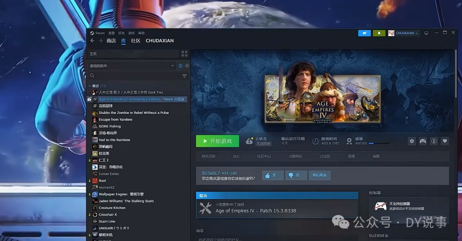Show game info circle icon
Viewport: 462px width, 241px height.
[x=434, y=141]
